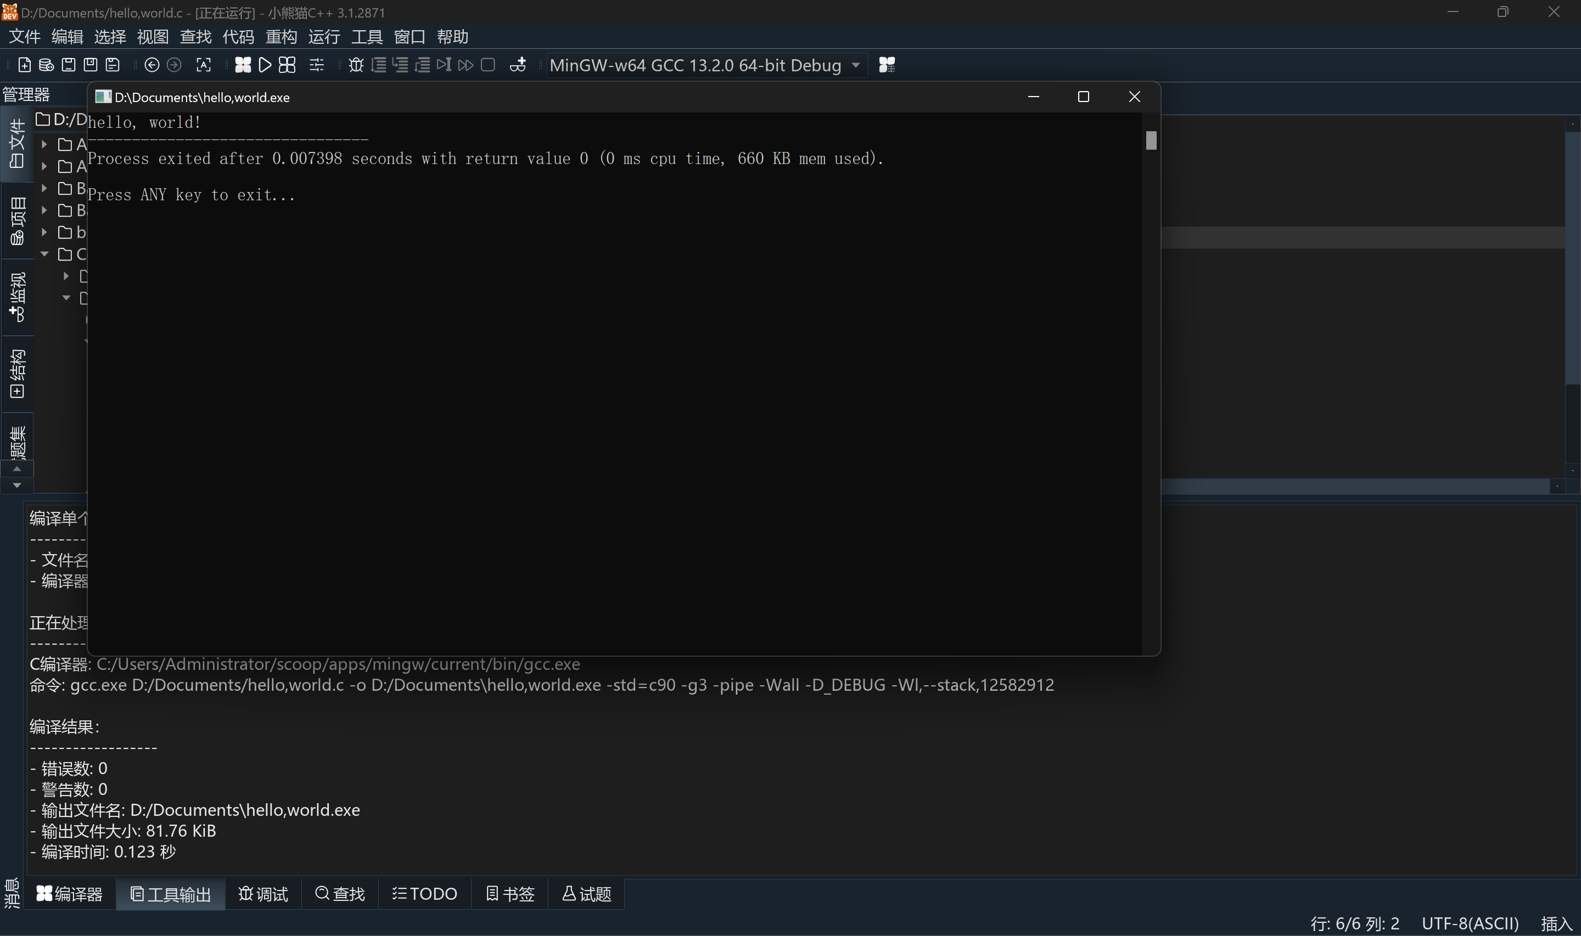Viewport: 1581px width, 936px height.
Task: Open the 帮助 menu
Action: tap(452, 37)
